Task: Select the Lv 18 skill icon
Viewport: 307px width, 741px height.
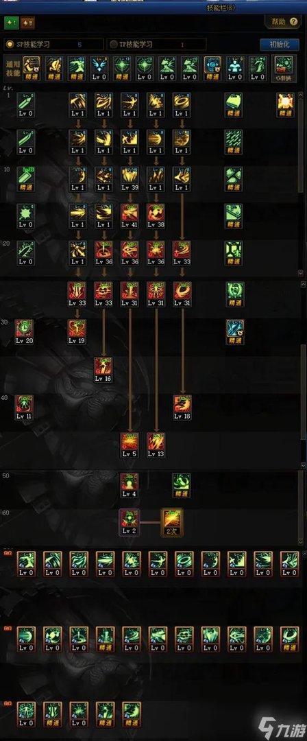Action: [182, 405]
